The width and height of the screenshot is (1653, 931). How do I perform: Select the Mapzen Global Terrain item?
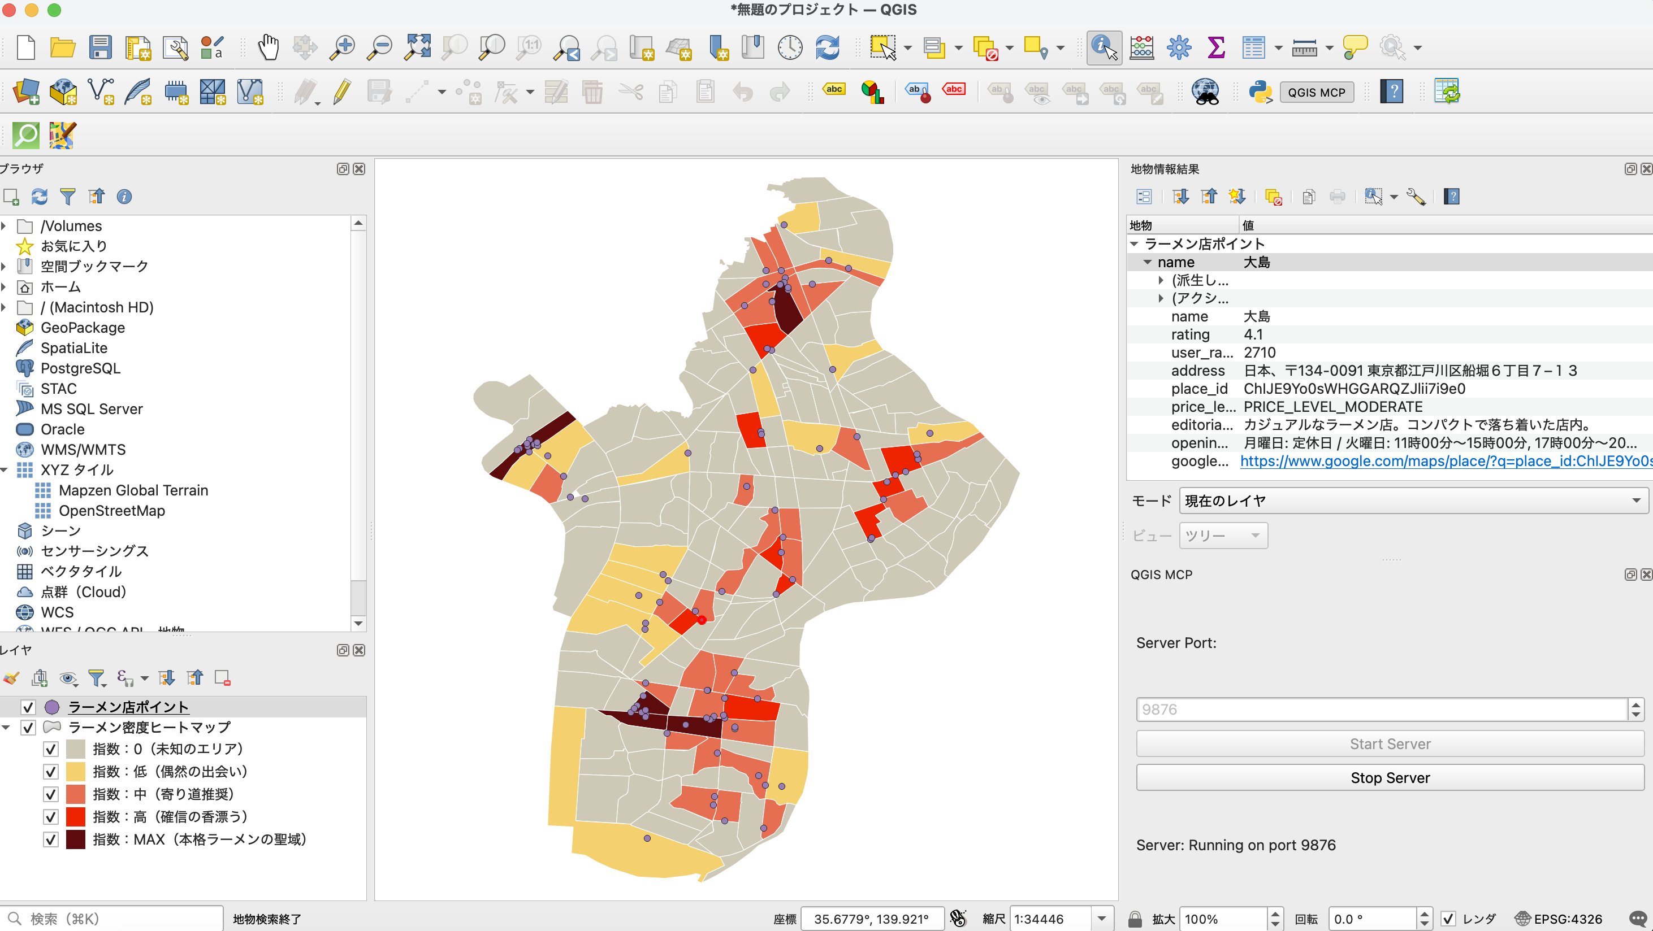pyautogui.click(x=133, y=490)
